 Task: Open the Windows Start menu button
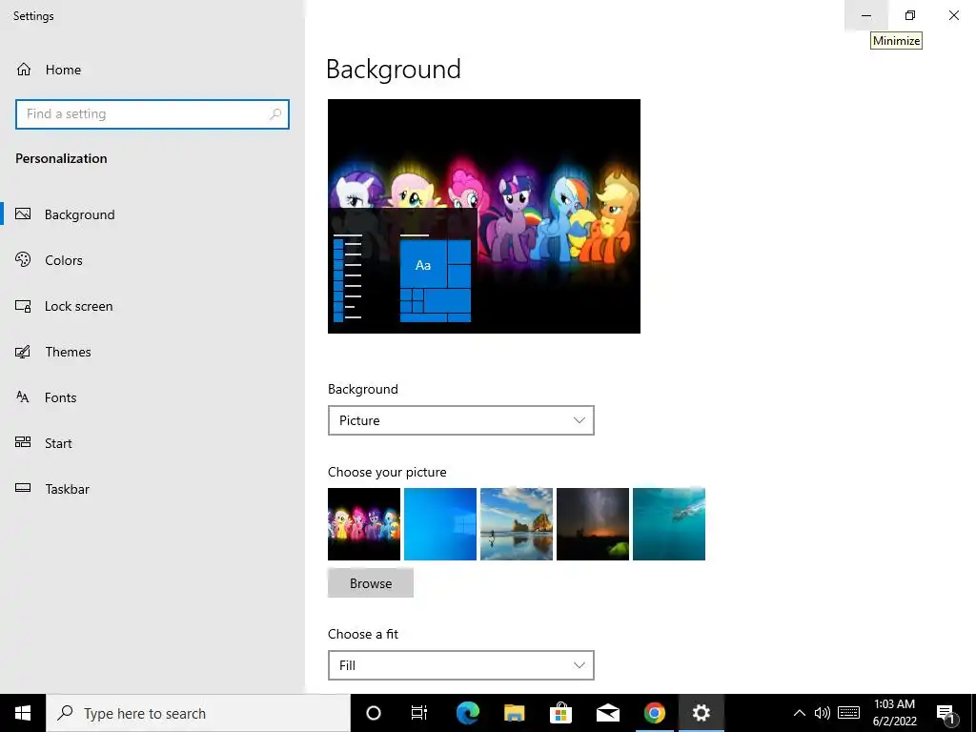click(23, 713)
